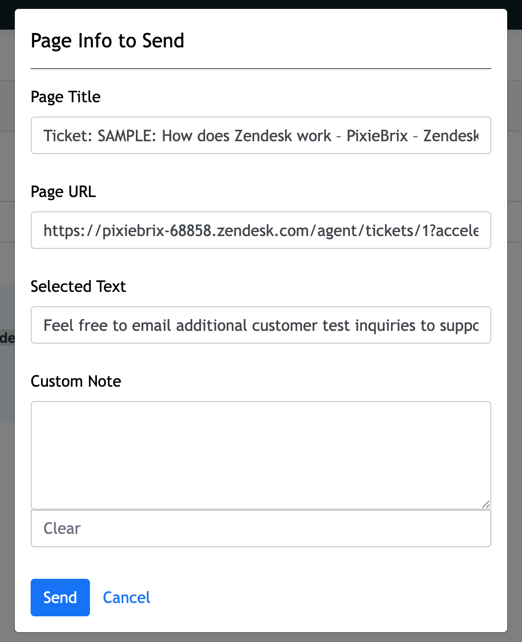This screenshot has height=642, width=522.
Task: Click into the Page URL field
Action: pos(261,230)
